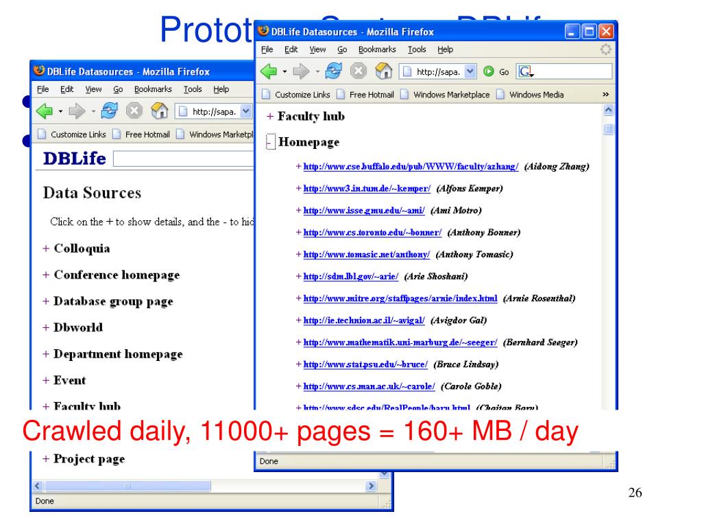Image resolution: width=702 pixels, height=527 pixels.
Task: Open the Tools menu in the front window
Action: coord(417,49)
